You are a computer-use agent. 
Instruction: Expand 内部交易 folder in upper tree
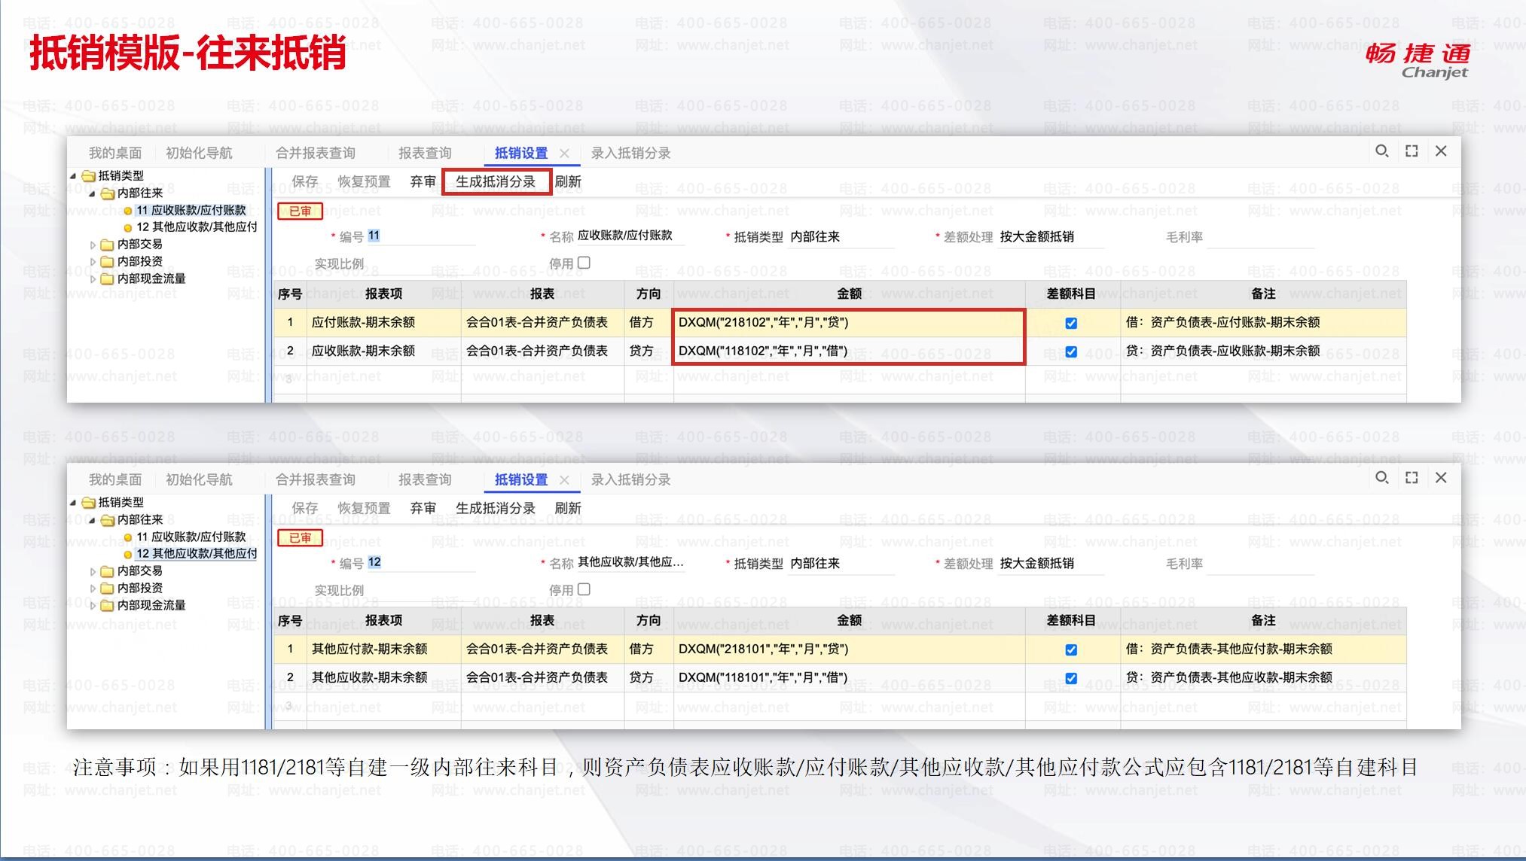pos(93,245)
